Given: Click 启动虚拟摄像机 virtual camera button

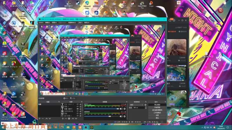Looking at the screenshot, I should [x=157, y=110].
